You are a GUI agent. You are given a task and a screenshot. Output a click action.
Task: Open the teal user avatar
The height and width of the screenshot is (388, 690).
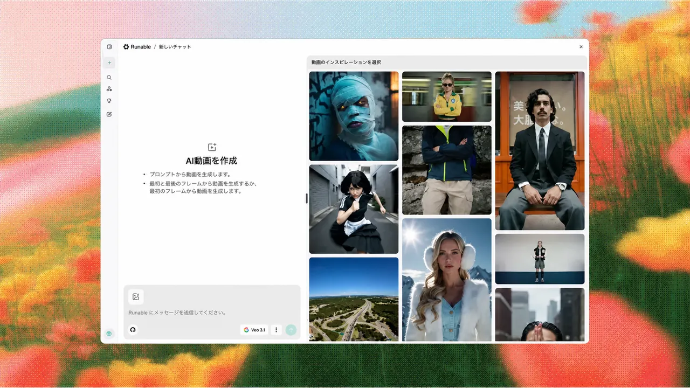click(109, 334)
